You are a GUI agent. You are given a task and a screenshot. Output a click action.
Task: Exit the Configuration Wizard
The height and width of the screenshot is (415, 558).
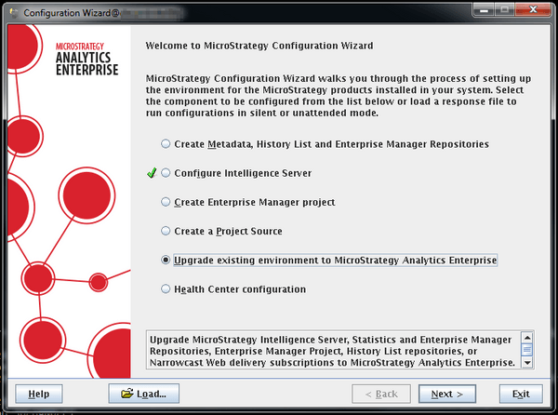(x=521, y=394)
